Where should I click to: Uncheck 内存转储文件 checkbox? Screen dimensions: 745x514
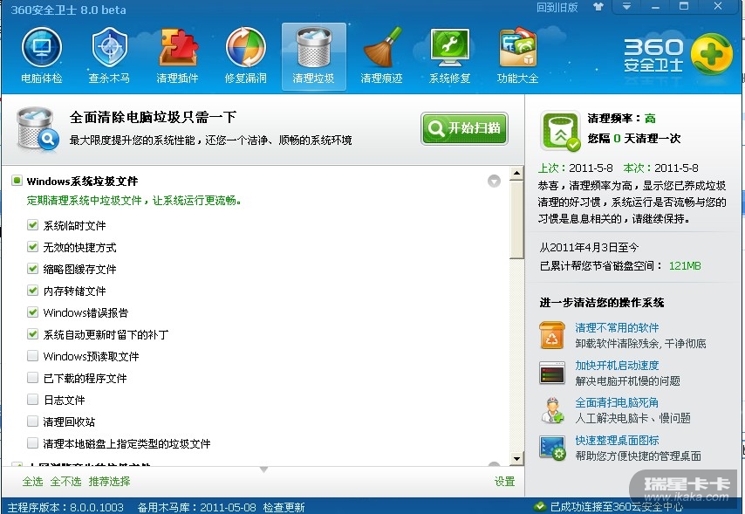[32, 290]
